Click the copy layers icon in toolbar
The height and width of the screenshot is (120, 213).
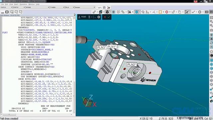click(180, 12)
